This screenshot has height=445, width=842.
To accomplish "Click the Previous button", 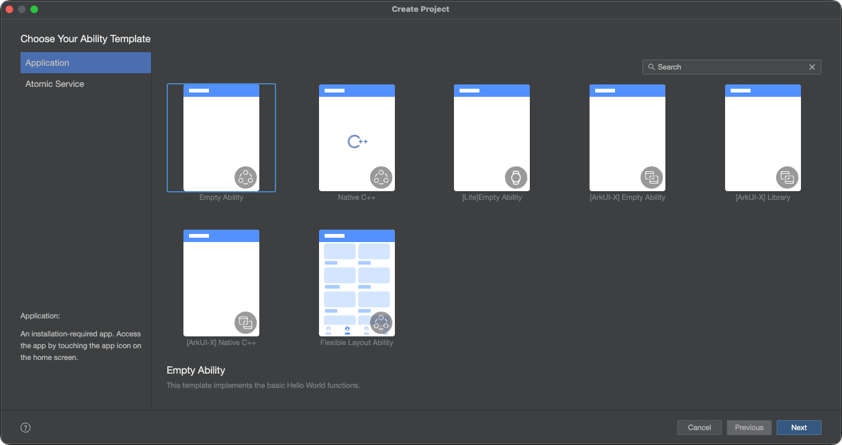I will [x=749, y=428].
